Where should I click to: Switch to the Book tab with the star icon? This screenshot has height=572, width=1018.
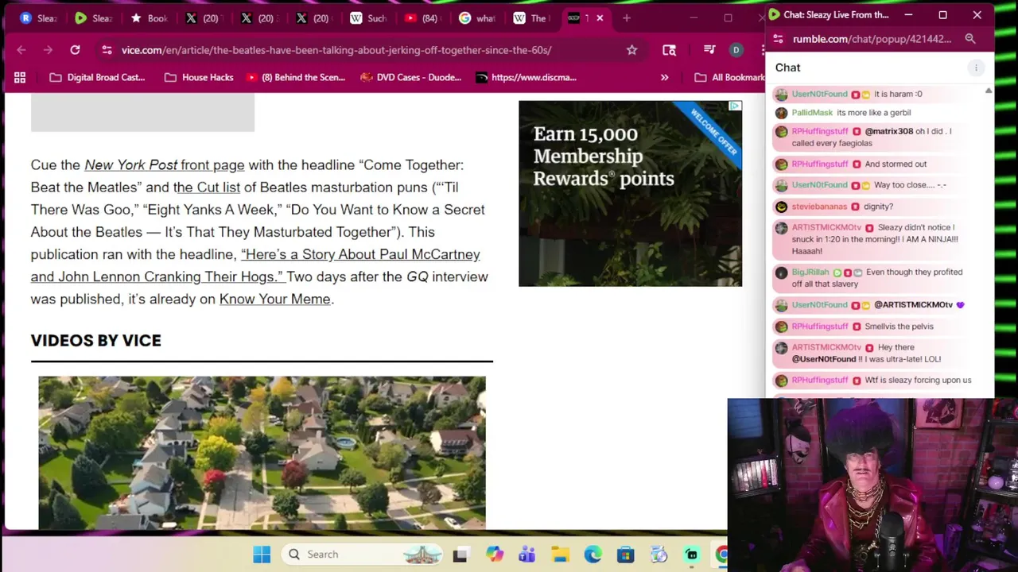[148, 17]
